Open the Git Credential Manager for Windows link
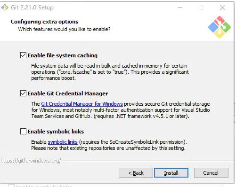This screenshot has width=236, height=187. click(82, 104)
